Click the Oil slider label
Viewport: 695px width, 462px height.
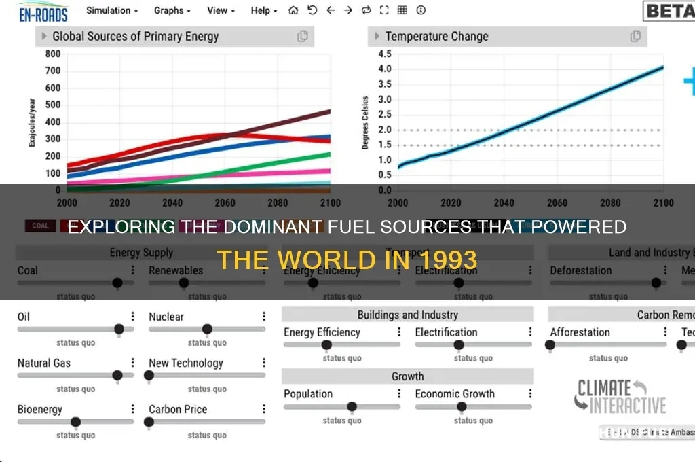click(24, 317)
